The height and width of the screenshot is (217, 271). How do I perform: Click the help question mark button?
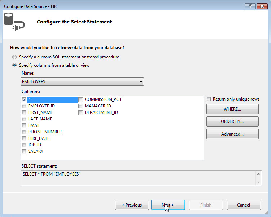click(x=249, y=6)
